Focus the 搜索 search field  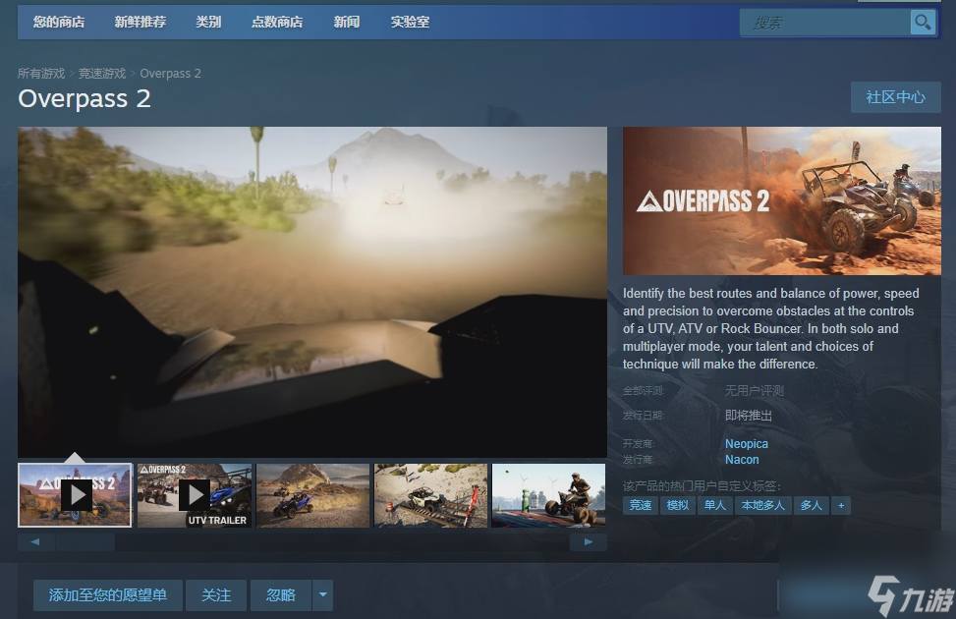(x=825, y=24)
